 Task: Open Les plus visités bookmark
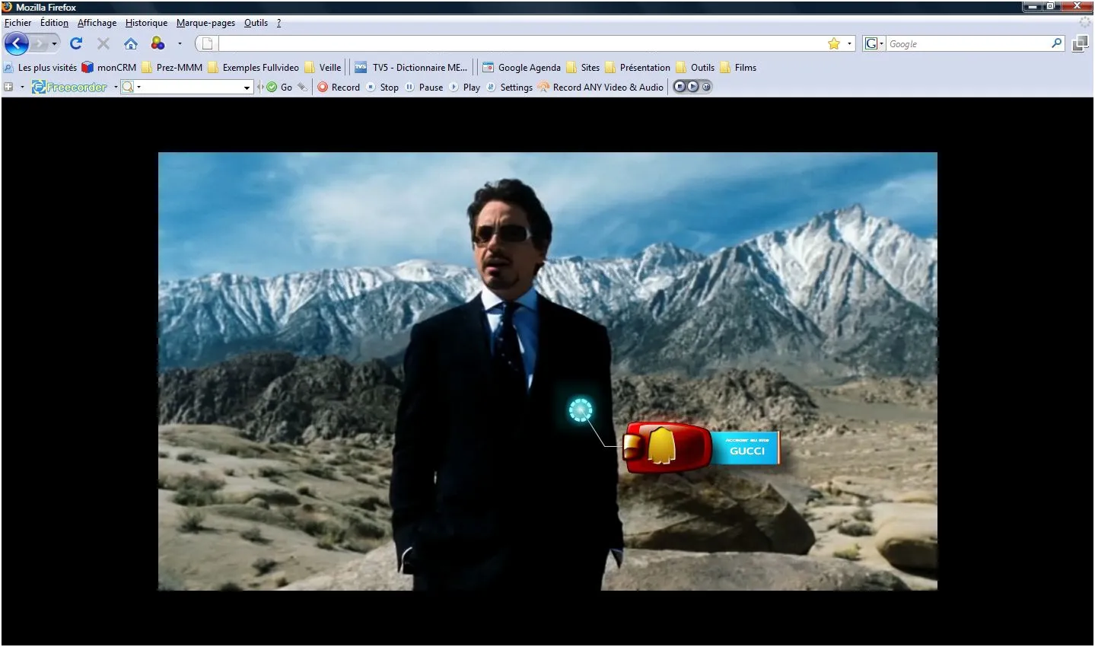40,68
